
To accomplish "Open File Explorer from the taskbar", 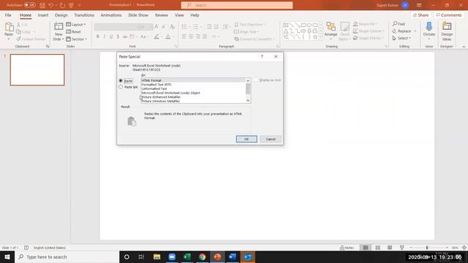I will click(156, 256).
